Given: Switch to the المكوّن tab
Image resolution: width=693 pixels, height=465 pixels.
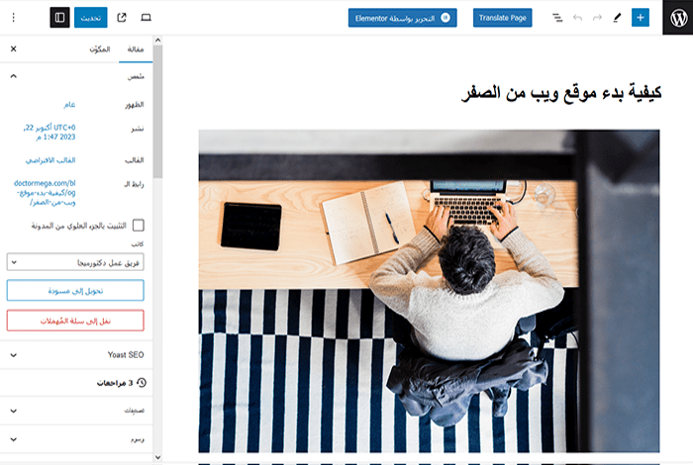Looking at the screenshot, I should coord(100,49).
